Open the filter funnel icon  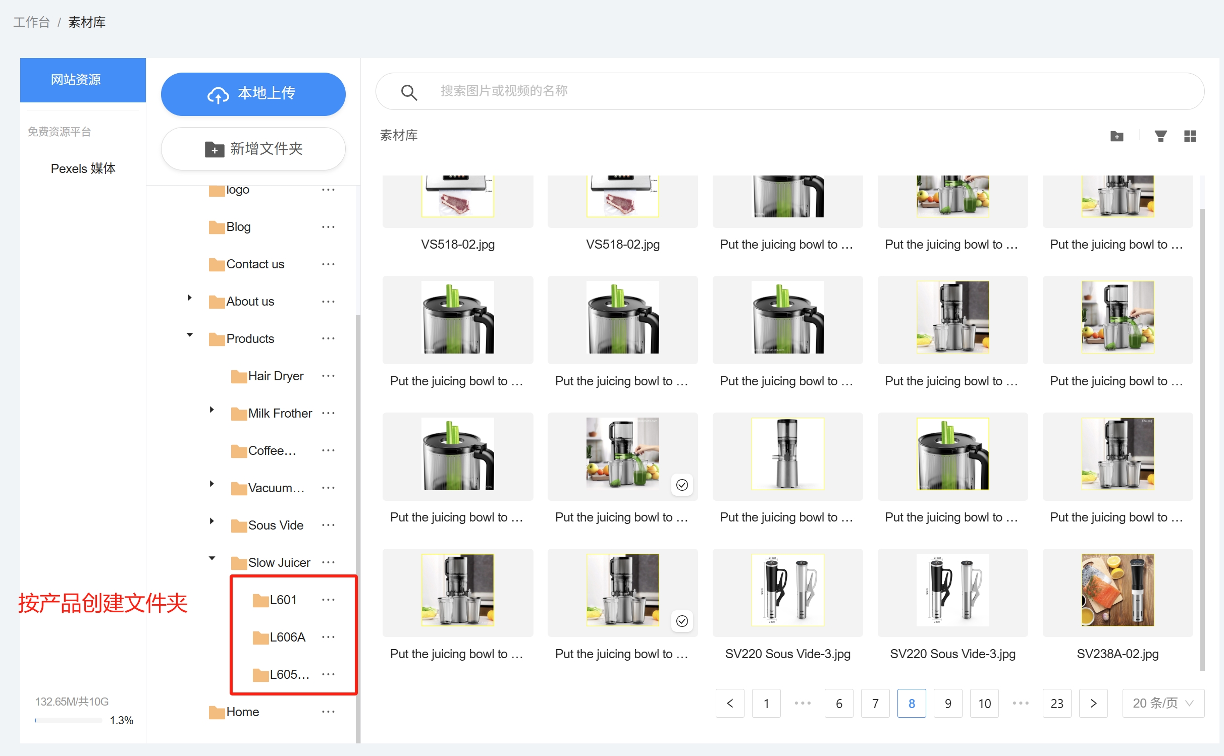pyautogui.click(x=1160, y=136)
